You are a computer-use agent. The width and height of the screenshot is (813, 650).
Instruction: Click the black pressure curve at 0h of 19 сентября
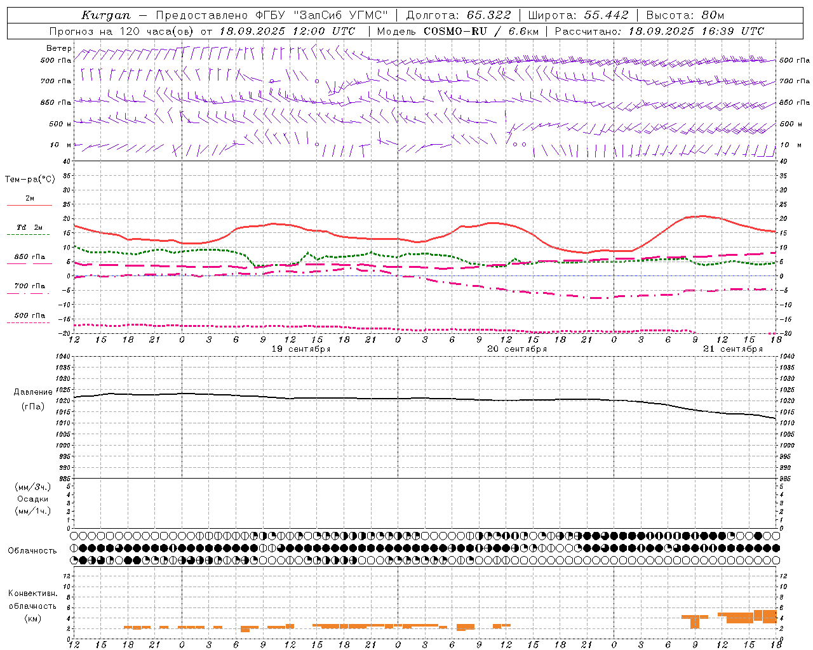click(x=182, y=394)
